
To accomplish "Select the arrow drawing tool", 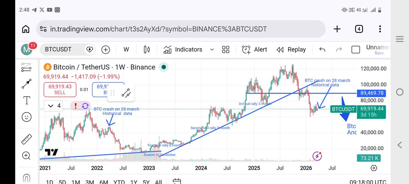I will [26, 84].
